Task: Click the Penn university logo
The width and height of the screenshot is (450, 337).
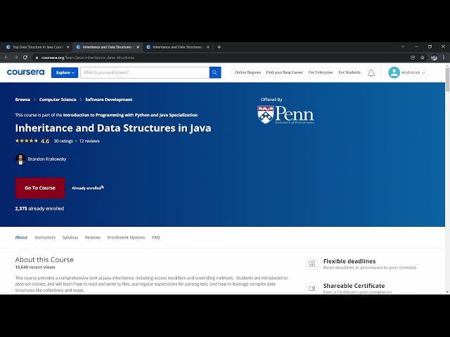Action: tap(285, 114)
